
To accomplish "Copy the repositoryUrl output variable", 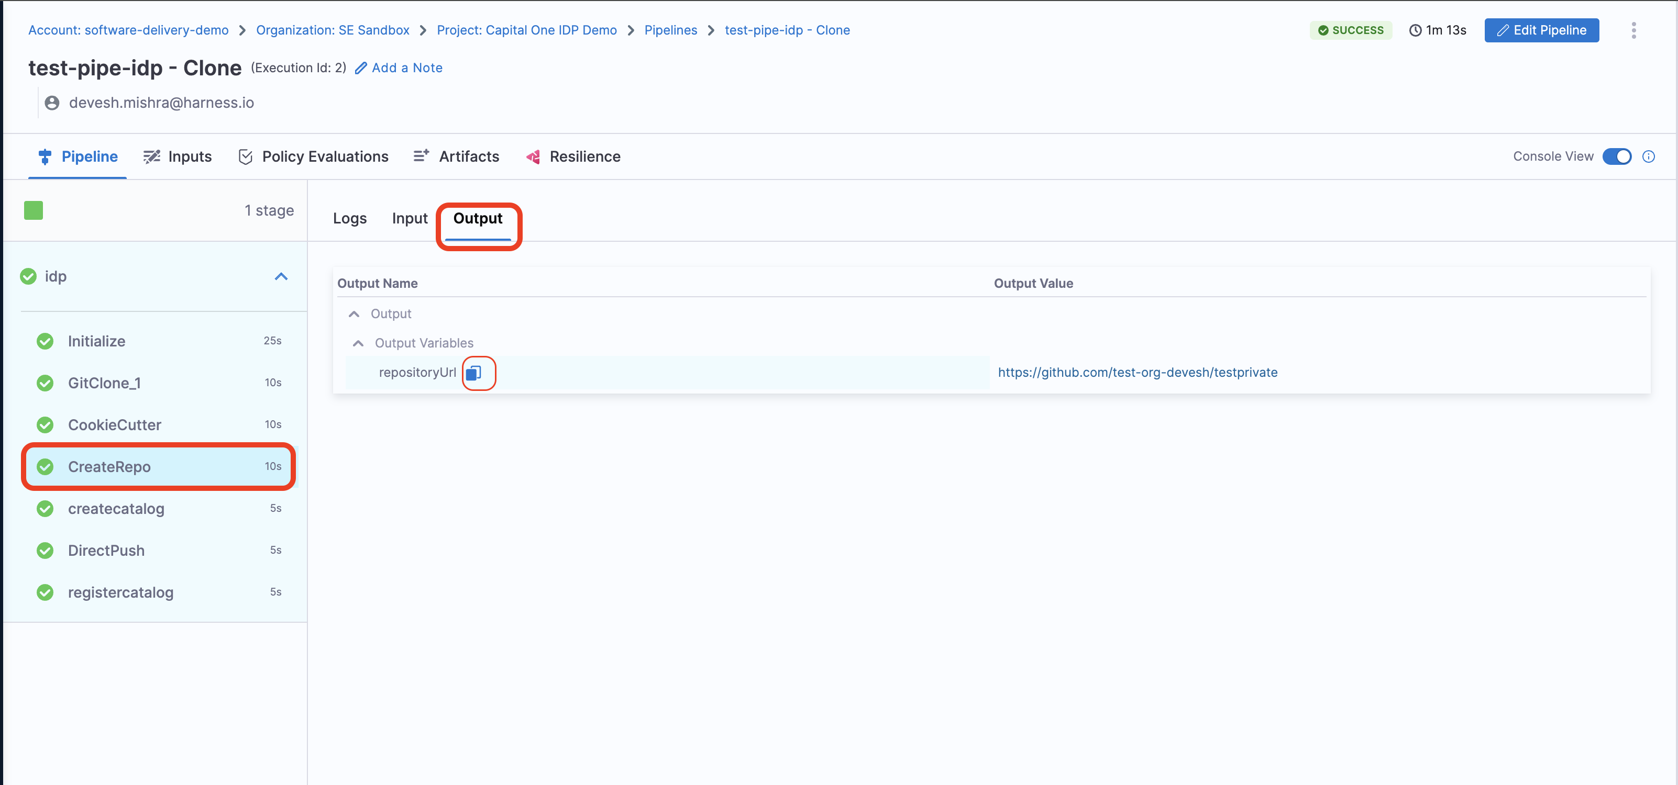I will pyautogui.click(x=473, y=372).
